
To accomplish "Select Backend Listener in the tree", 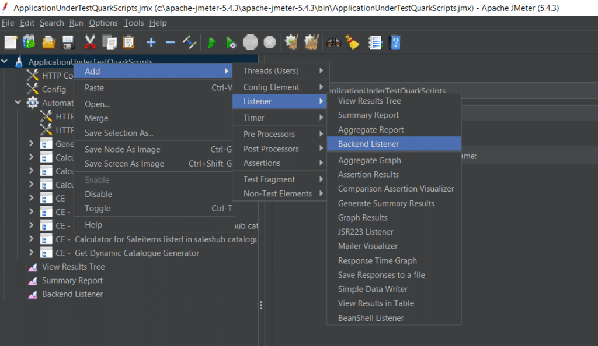I will 72,294.
